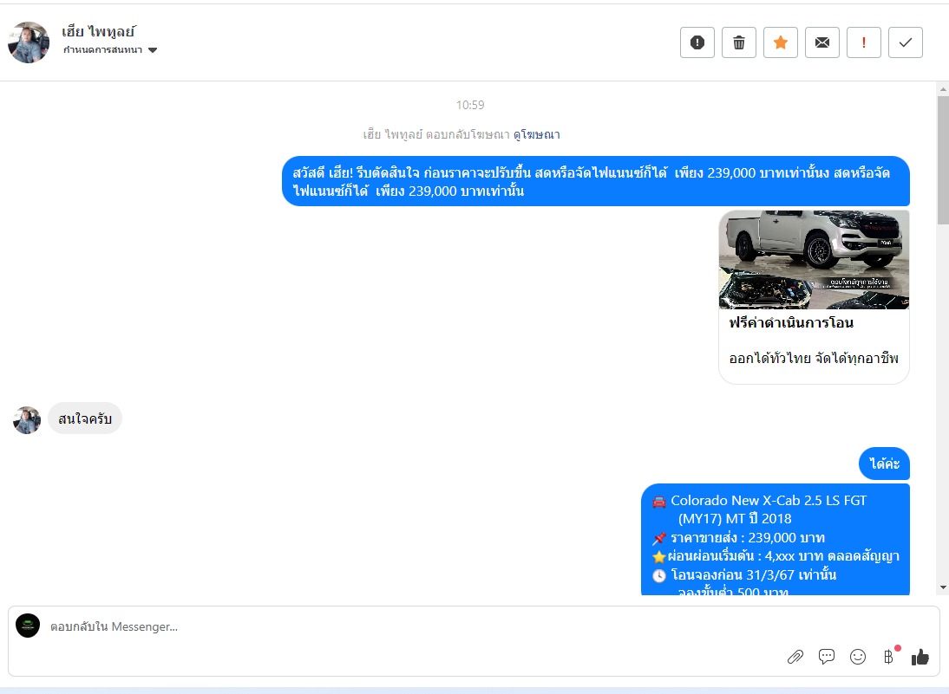The image size is (949, 694).
Task: Delete conversation using the trash icon
Action: pyautogui.click(x=739, y=42)
